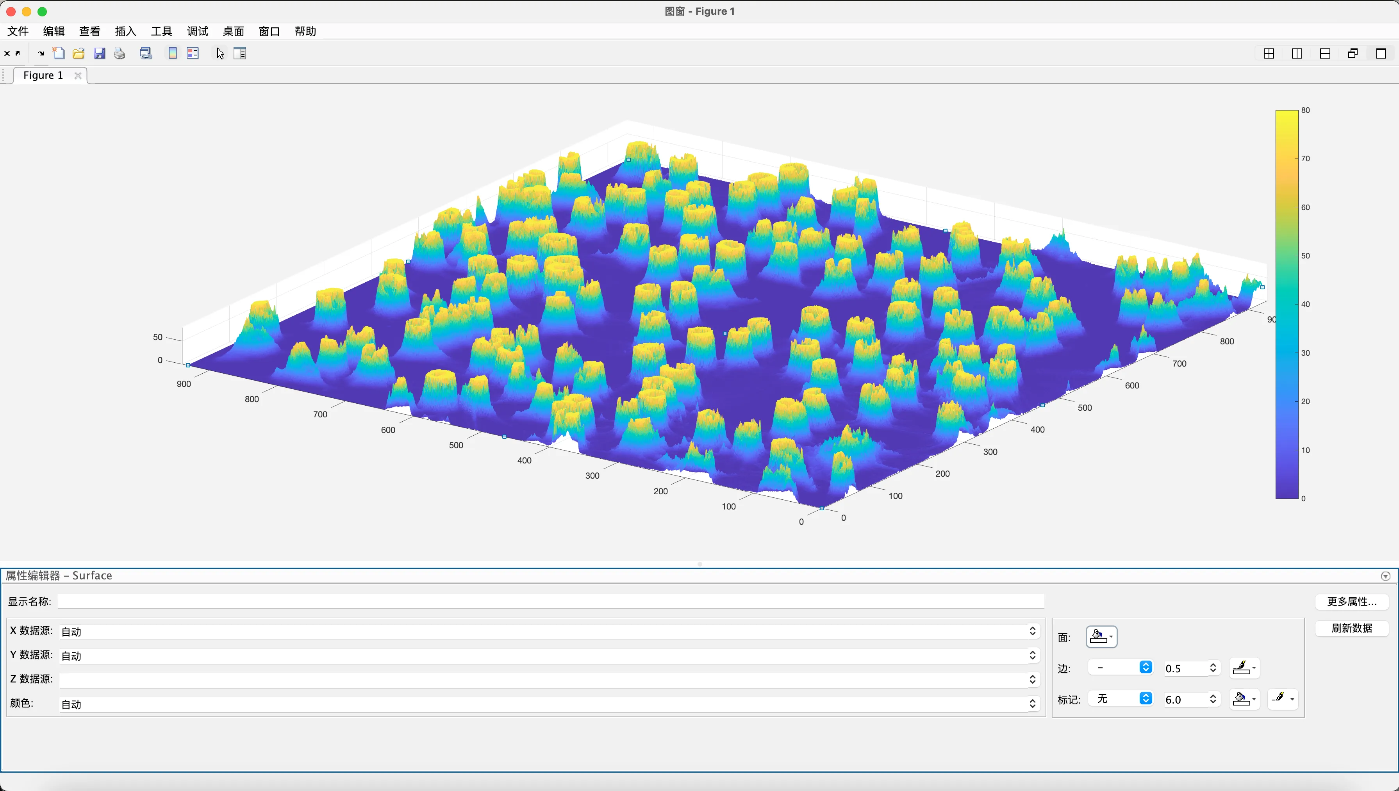
Task: Open the 窗口 menu
Action: click(269, 31)
